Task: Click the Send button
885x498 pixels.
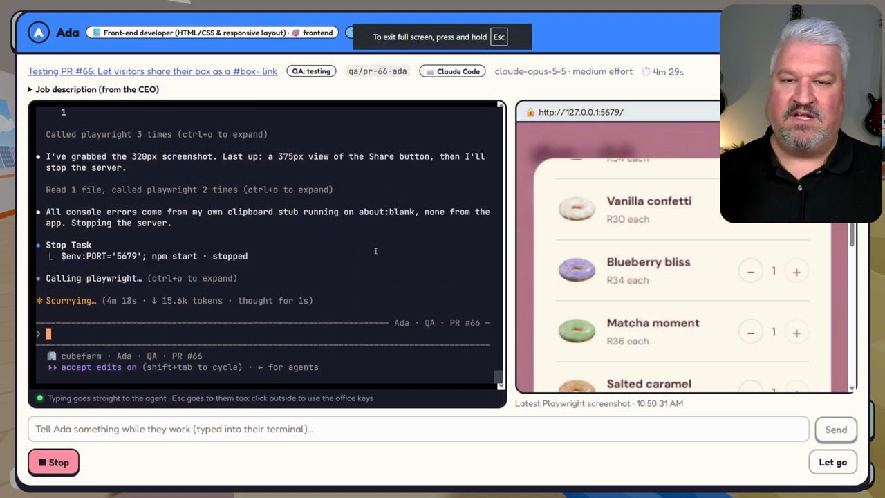Action: (836, 430)
